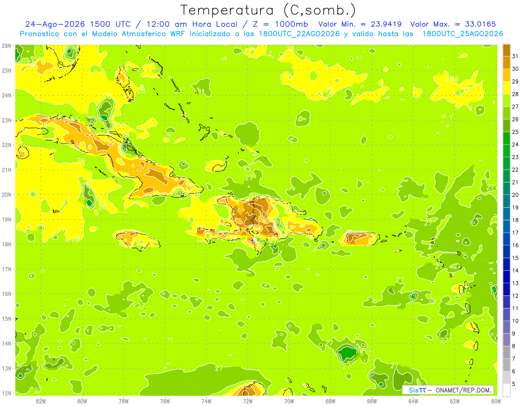Click latitude label '19N'
This screenshot has width=527, height=407.
[6, 219]
